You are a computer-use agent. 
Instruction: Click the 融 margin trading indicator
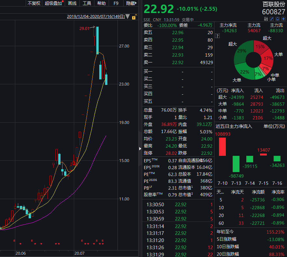267,19
